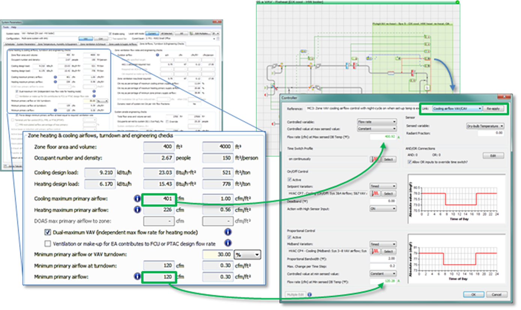Image resolution: width=521 pixels, height=310 pixels.
Task: Open Controlled value at max sensed value dropdown
Action: (377, 129)
